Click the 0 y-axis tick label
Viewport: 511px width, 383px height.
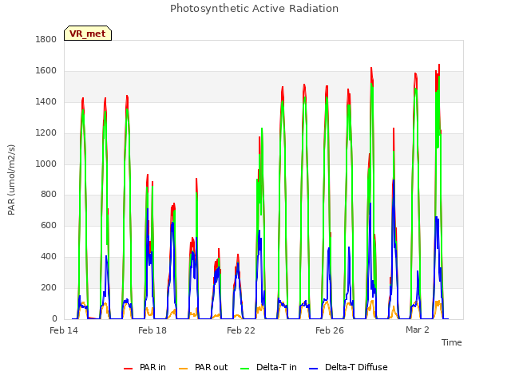(54, 319)
